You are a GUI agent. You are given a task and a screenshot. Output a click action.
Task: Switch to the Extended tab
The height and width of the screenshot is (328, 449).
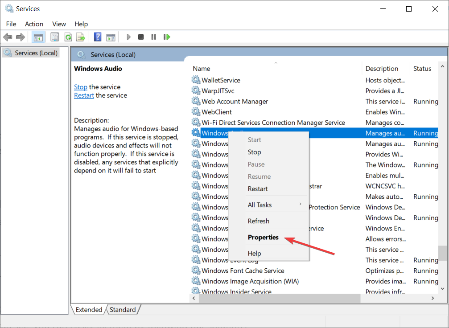pos(89,310)
